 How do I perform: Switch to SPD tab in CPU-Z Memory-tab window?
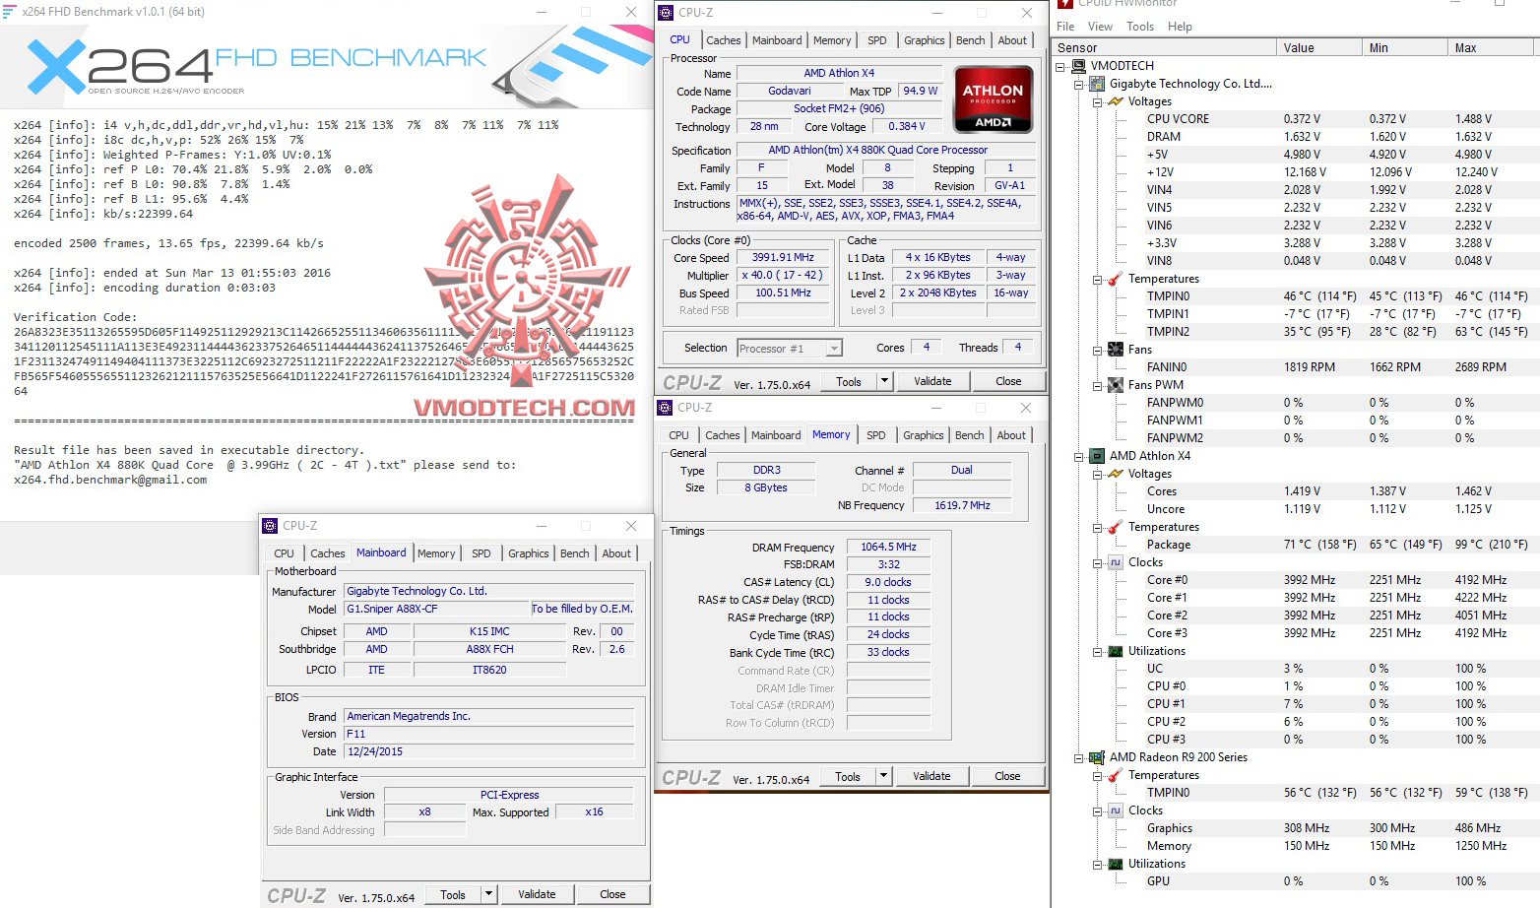(875, 435)
